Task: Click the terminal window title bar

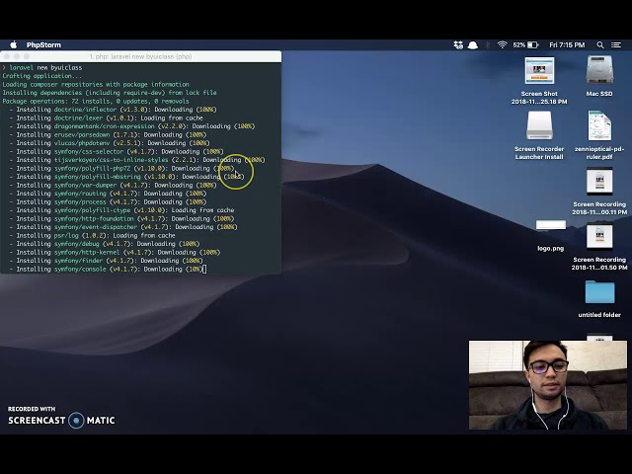Action: point(140,56)
